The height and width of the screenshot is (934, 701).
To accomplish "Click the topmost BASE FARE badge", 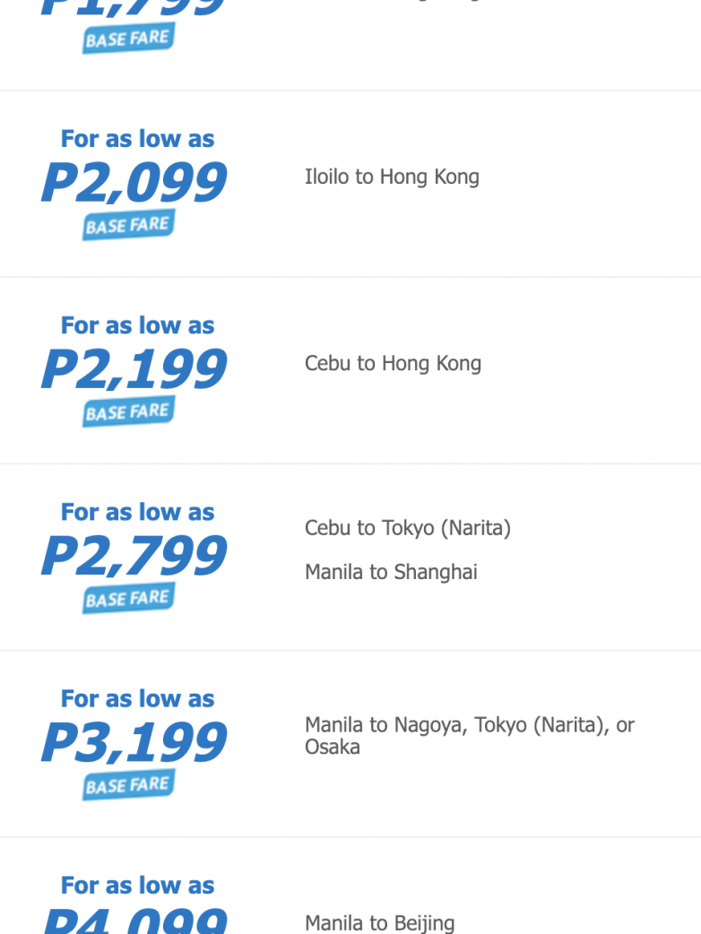I will [x=128, y=39].
